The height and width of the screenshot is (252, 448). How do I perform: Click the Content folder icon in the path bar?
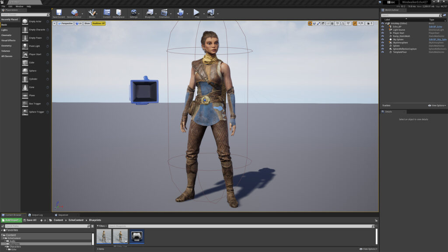pos(51,220)
